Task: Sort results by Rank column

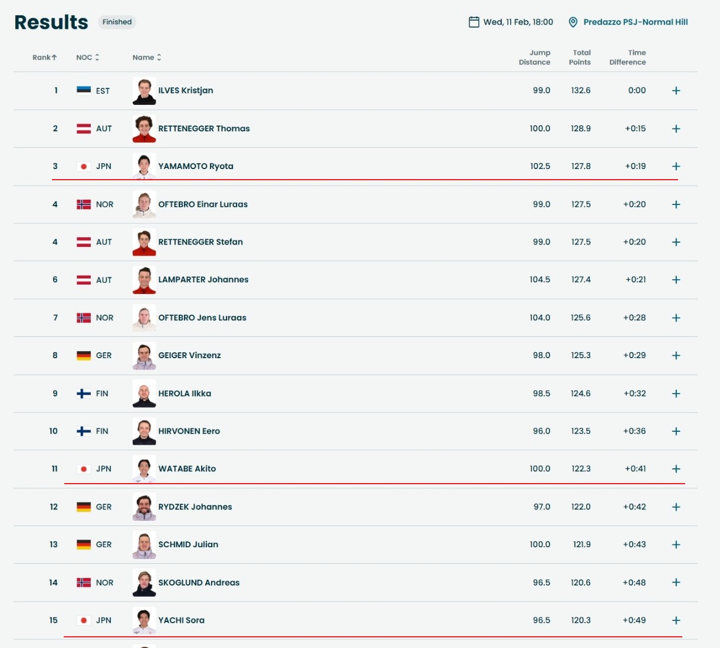Action: pyautogui.click(x=44, y=58)
